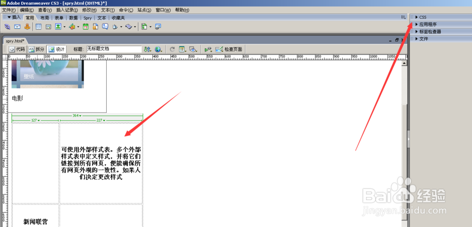Open image insert dropdown arrow
The image size is (472, 227).
[x=64, y=27]
